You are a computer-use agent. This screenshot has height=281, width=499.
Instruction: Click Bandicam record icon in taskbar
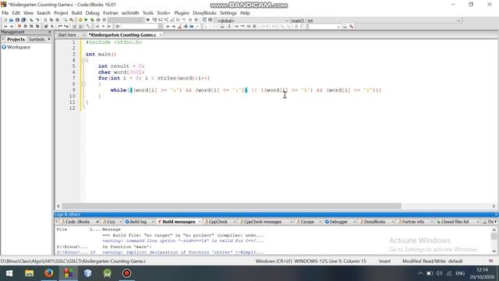click(126, 273)
